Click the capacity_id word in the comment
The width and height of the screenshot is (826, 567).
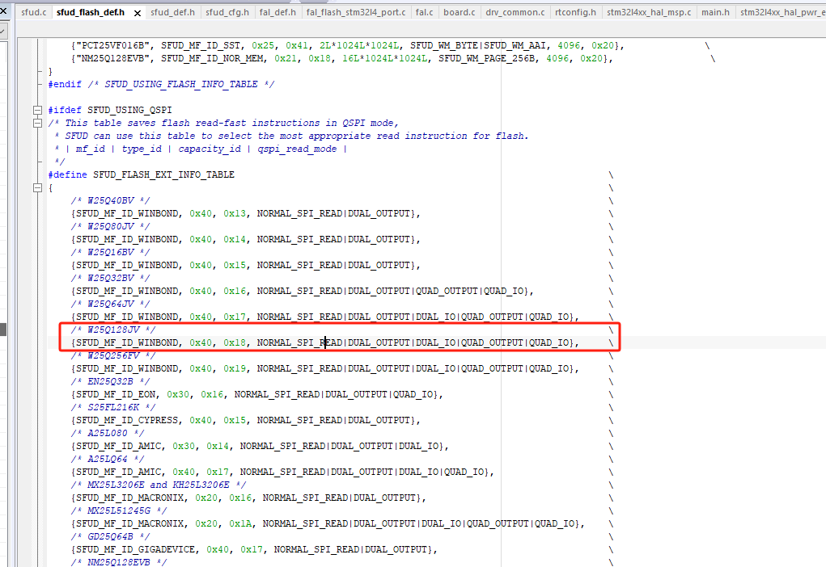(210, 149)
